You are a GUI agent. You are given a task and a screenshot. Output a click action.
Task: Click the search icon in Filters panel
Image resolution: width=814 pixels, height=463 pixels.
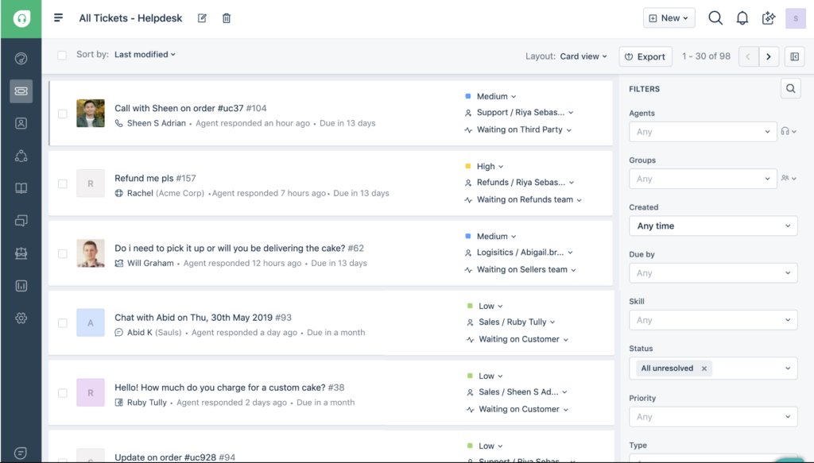point(791,89)
